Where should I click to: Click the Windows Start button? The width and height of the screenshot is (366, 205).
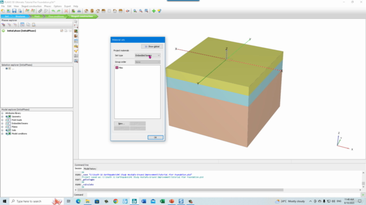coord(5,201)
